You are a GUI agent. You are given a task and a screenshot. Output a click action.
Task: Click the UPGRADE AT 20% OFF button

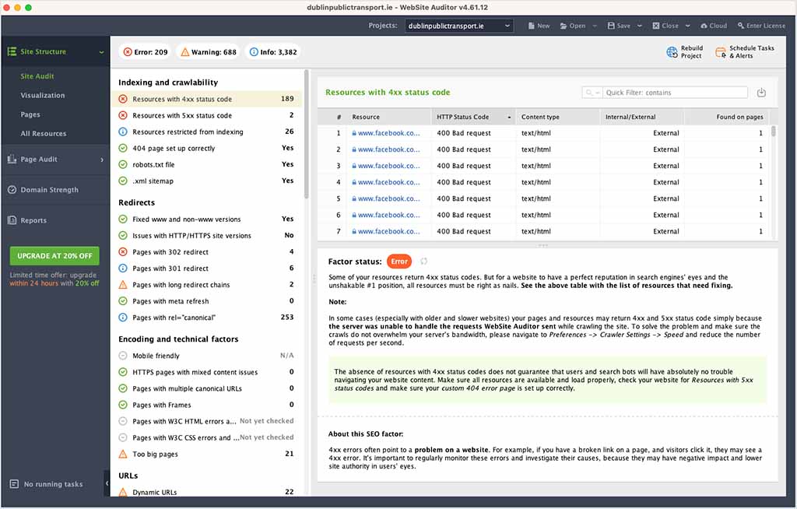(54, 255)
